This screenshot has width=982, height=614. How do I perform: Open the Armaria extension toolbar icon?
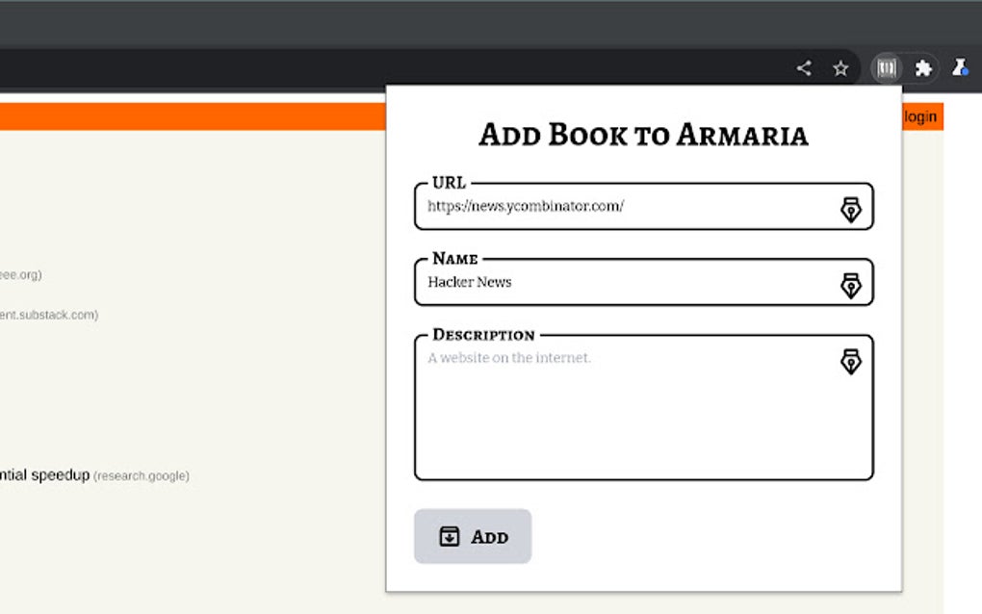pos(887,68)
